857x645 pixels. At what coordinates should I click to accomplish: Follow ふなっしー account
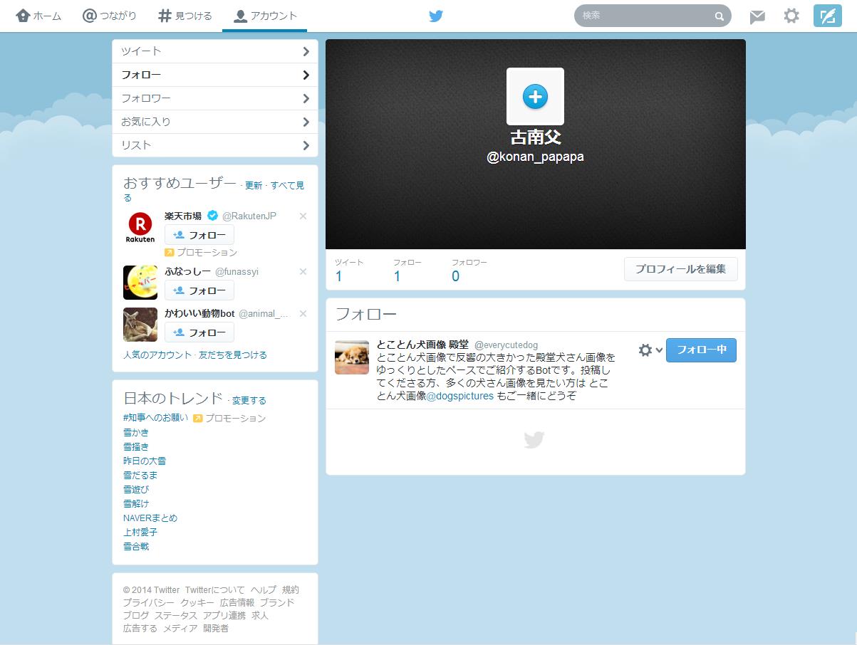pos(199,290)
